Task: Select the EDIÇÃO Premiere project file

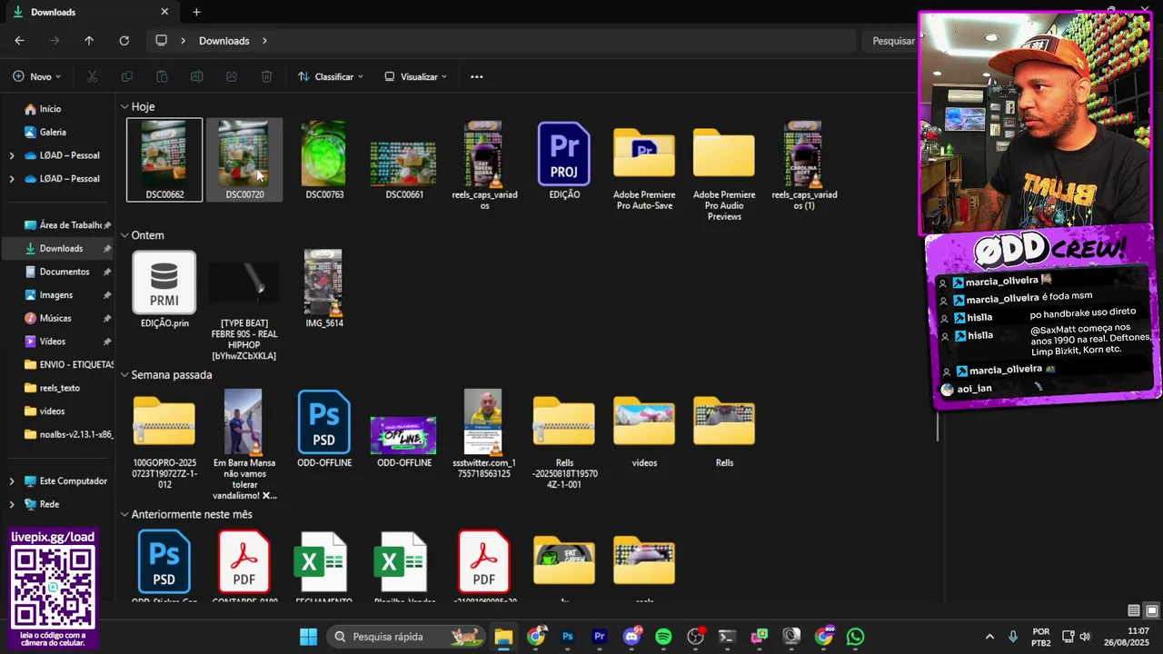Action: click(x=564, y=161)
